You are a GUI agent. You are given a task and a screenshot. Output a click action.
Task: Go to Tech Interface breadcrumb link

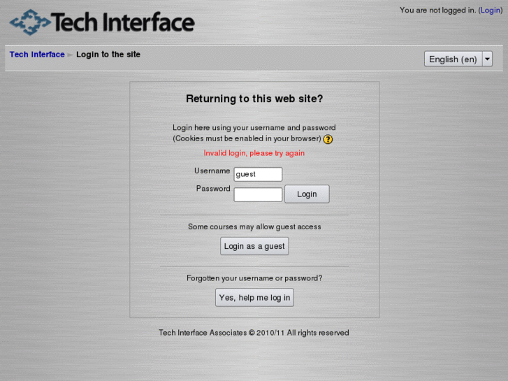pyautogui.click(x=37, y=55)
